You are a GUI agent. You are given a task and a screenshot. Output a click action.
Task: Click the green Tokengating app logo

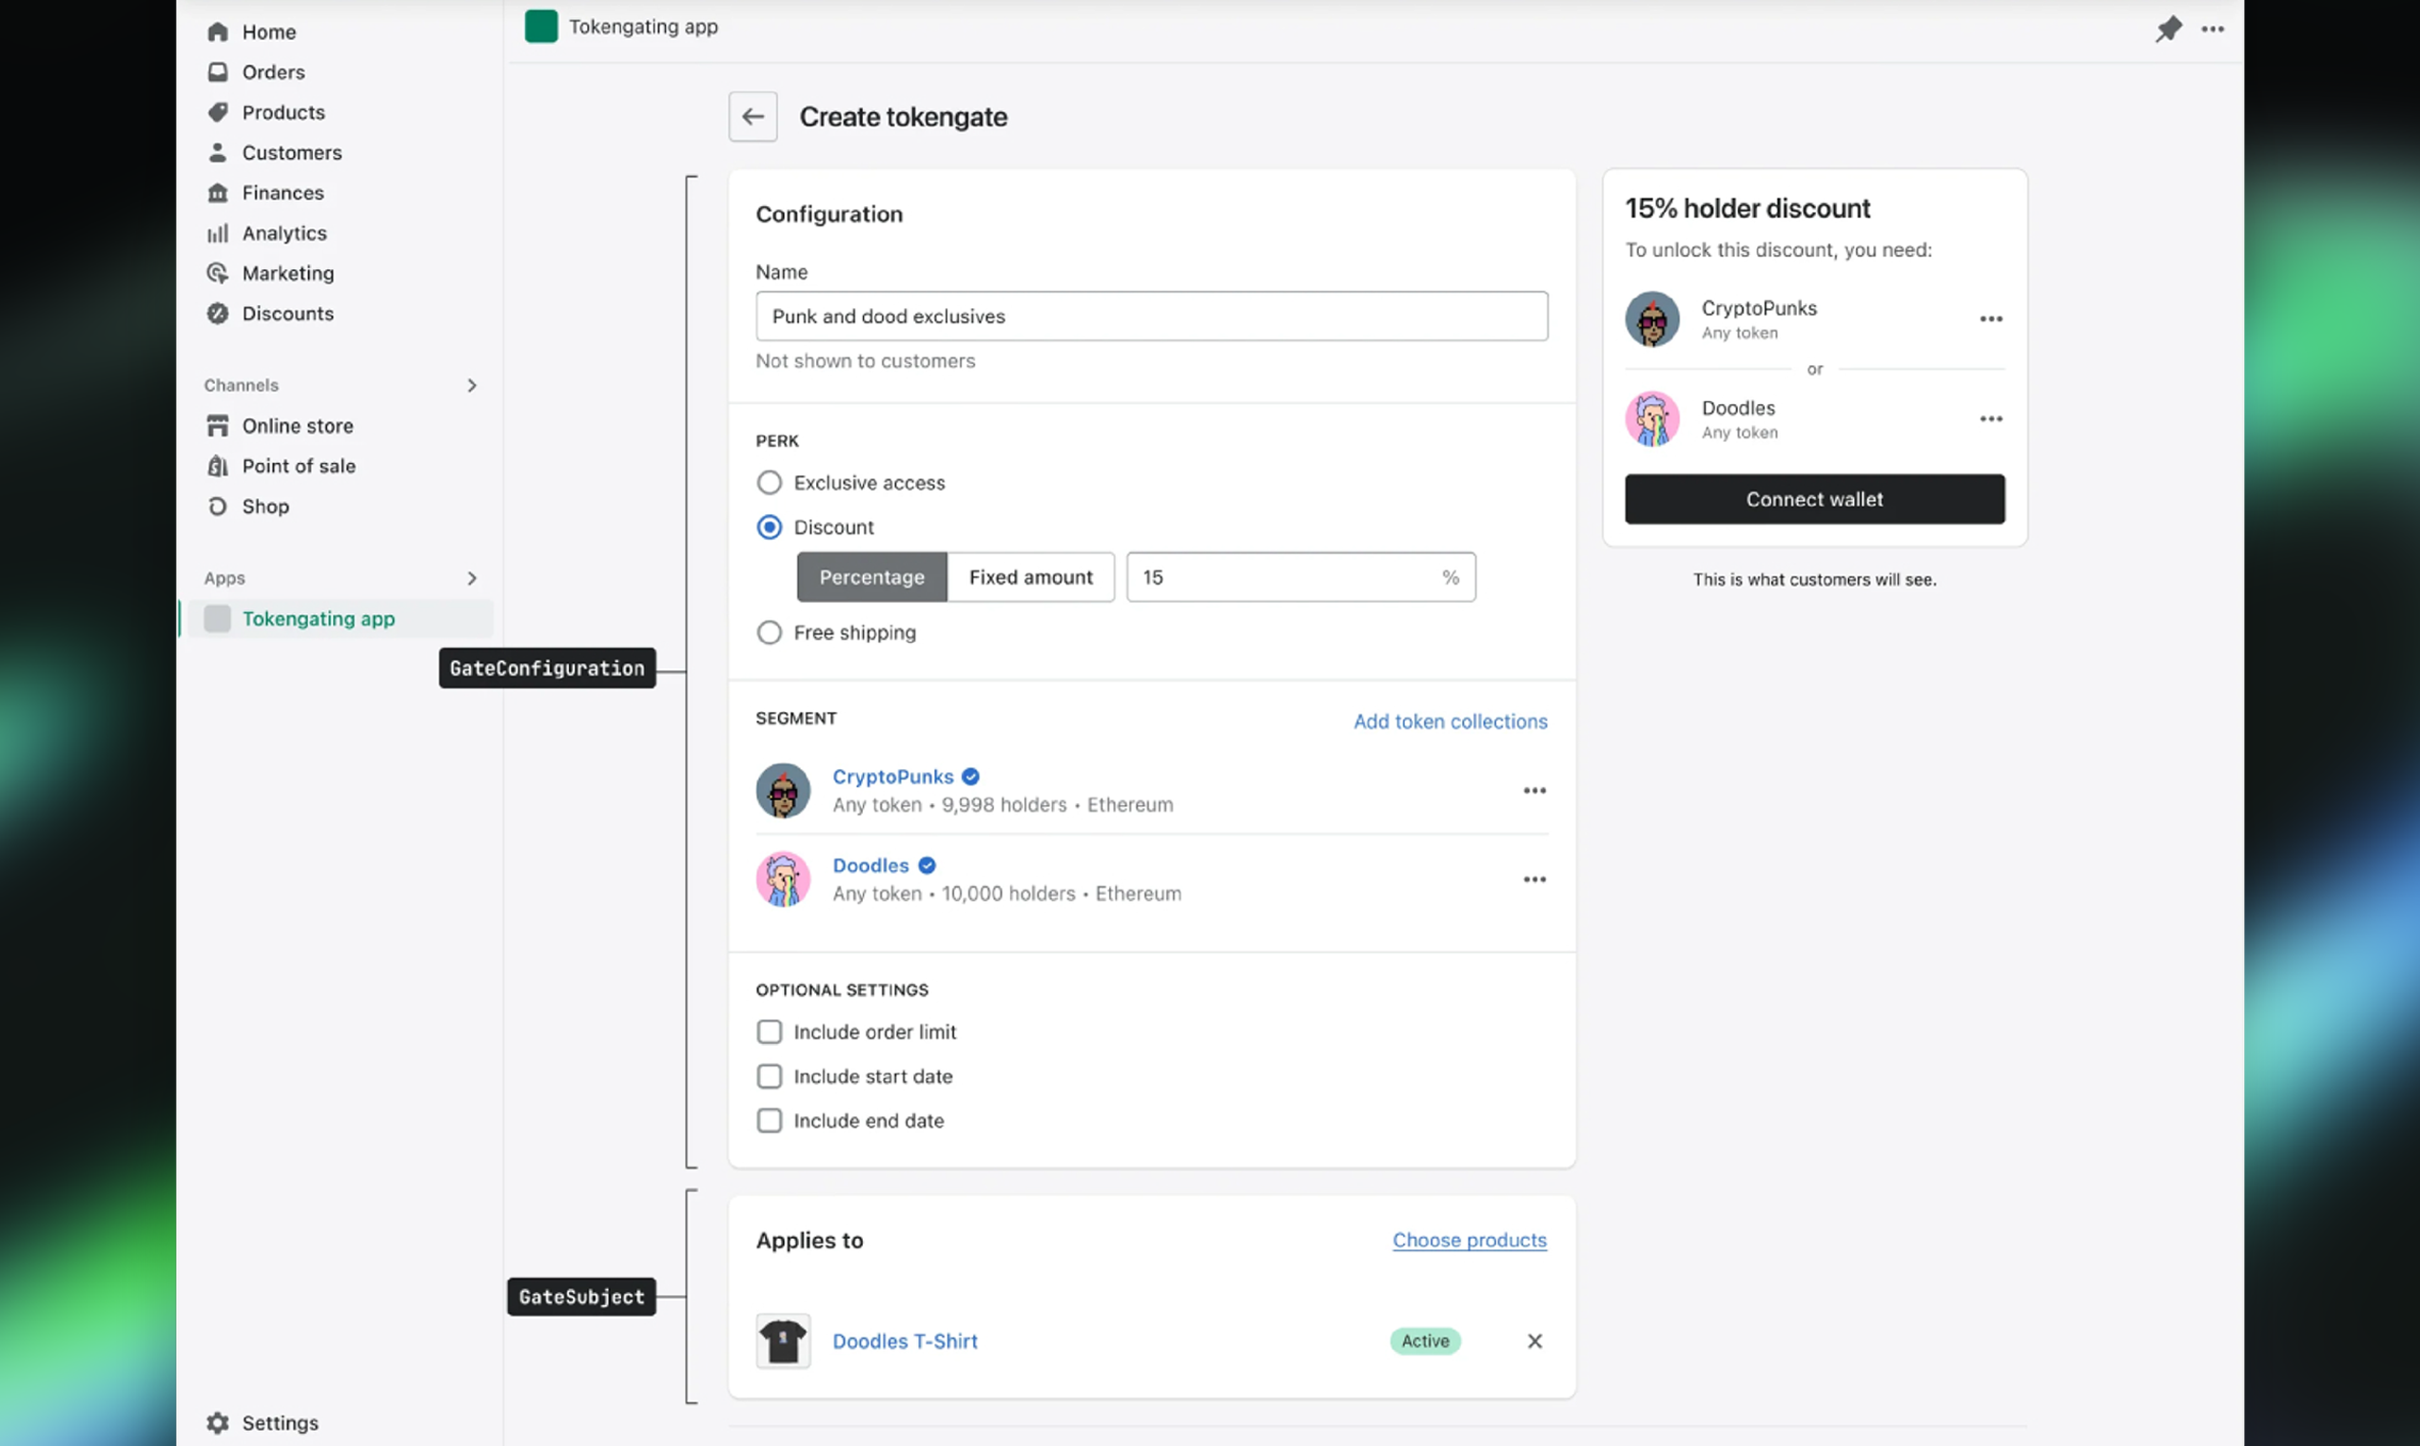pos(541,27)
